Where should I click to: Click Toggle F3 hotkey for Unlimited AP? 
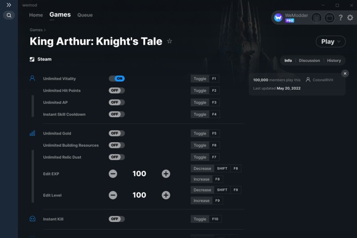pyautogui.click(x=205, y=103)
